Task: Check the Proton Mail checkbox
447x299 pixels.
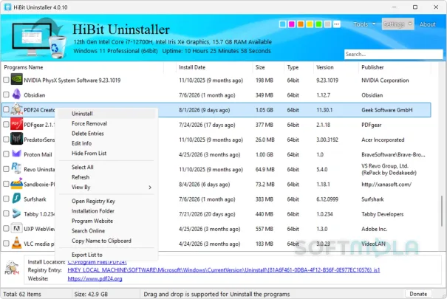Action: pyautogui.click(x=6, y=154)
